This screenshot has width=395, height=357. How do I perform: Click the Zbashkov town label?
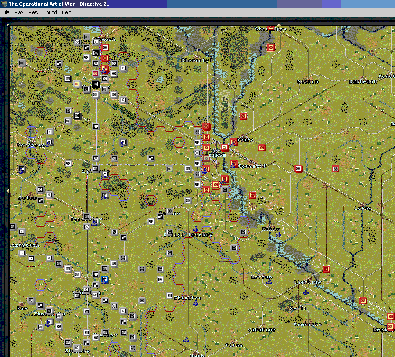click(x=188, y=298)
